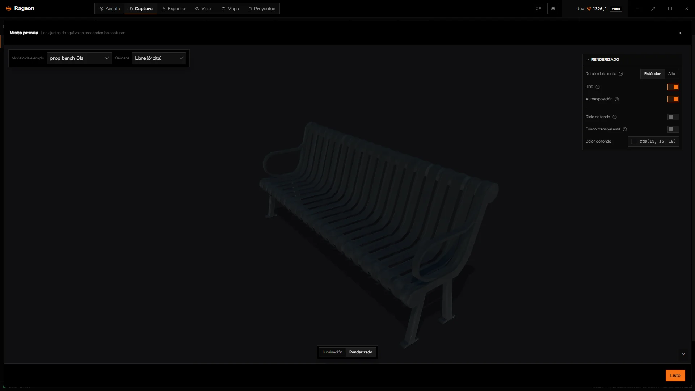Open the Exportar tab
This screenshot has width=695, height=391.
[x=174, y=9]
